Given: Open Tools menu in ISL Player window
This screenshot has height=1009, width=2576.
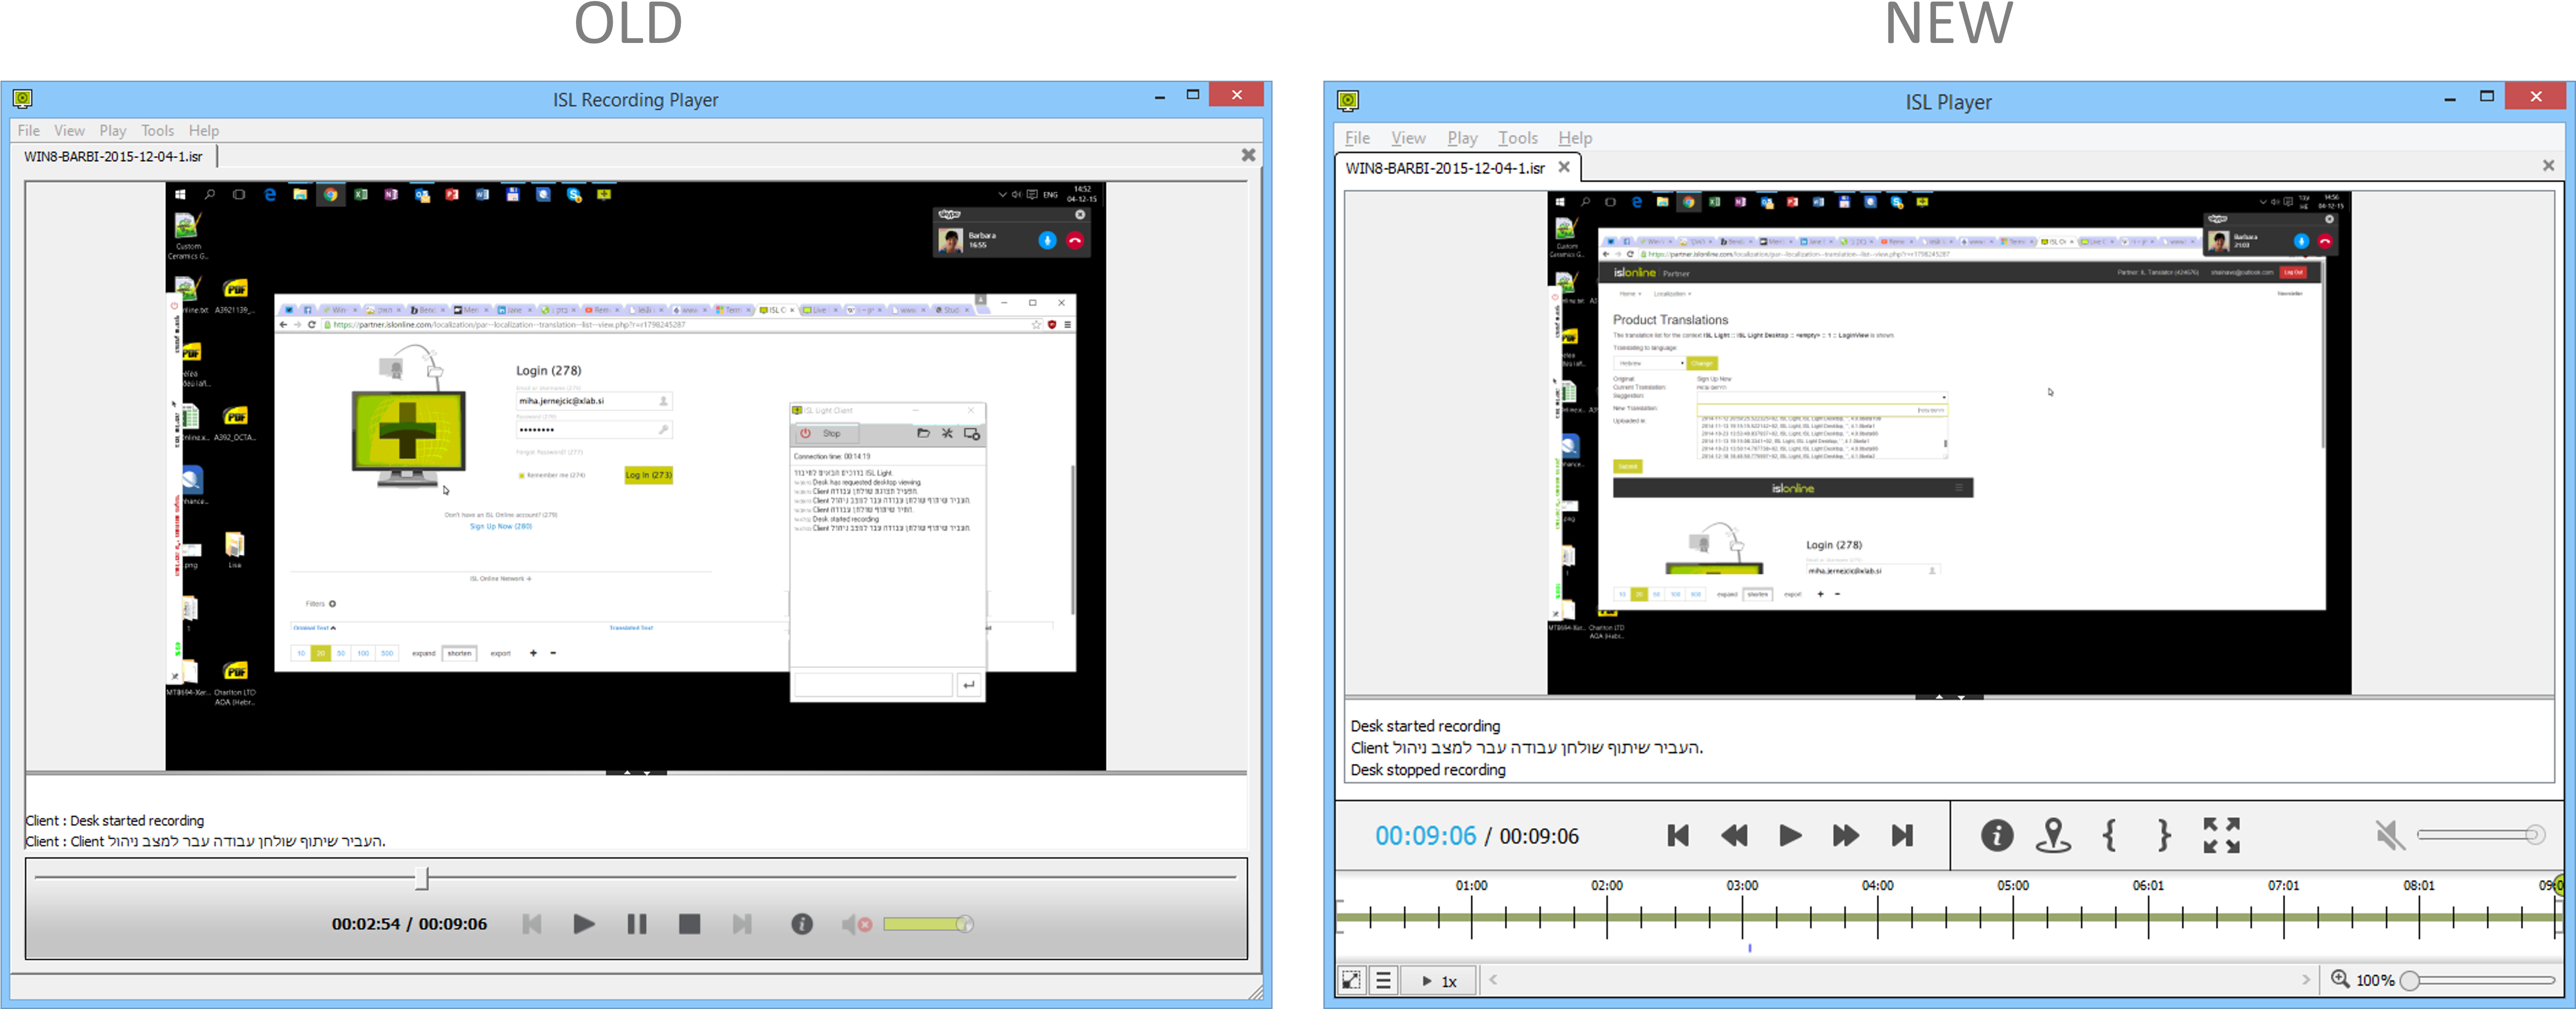Looking at the screenshot, I should click(x=1517, y=138).
